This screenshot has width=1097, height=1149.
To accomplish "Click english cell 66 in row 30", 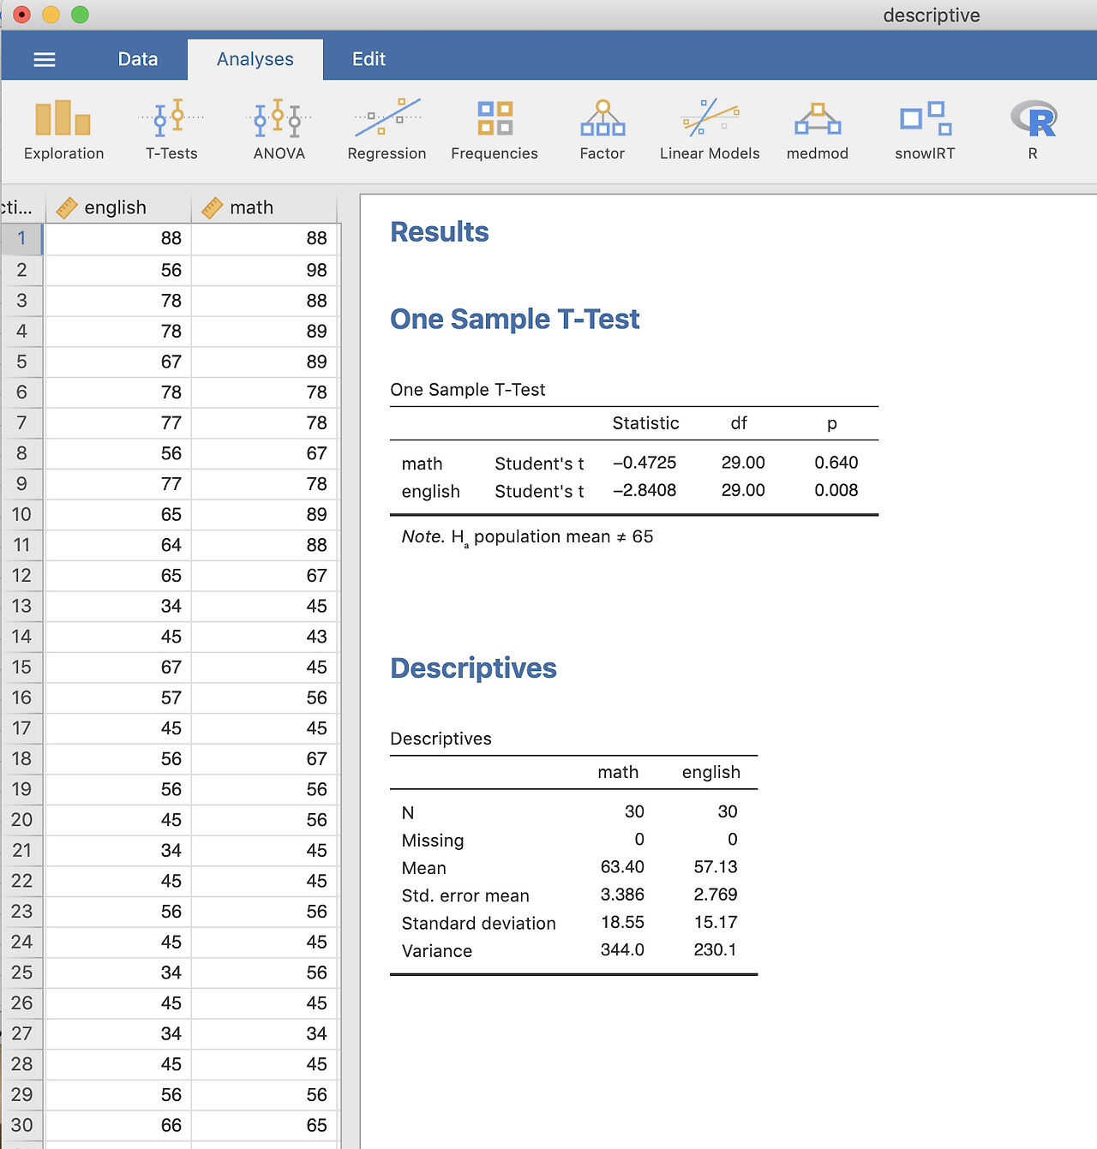I will click(x=117, y=1125).
